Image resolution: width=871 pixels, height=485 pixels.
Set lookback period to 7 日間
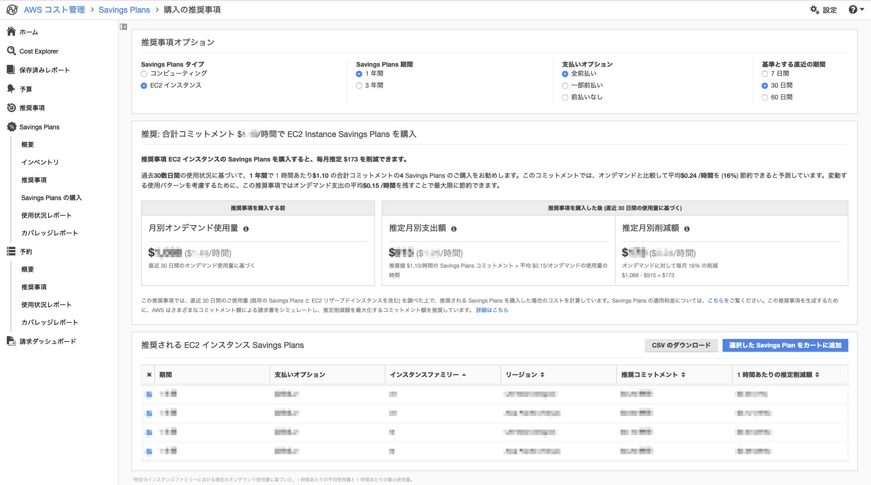765,74
